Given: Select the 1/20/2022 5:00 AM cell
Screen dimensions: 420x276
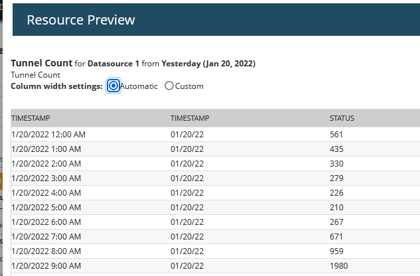Looking at the screenshot, I should (46, 207).
